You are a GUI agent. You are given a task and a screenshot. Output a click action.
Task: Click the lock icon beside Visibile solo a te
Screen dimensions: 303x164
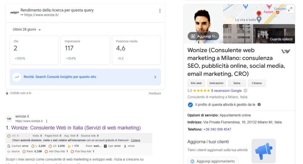pos(7,93)
